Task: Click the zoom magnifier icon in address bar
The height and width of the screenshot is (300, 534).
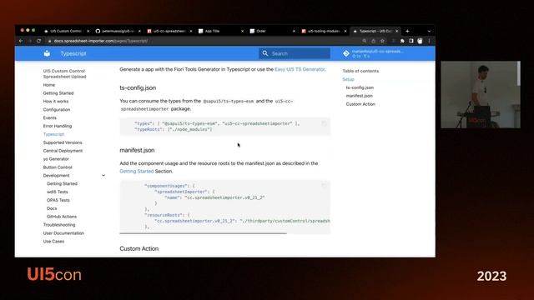Action: click(365, 41)
